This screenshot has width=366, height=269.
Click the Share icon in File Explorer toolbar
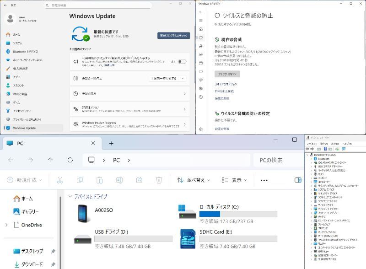click(x=139, y=180)
